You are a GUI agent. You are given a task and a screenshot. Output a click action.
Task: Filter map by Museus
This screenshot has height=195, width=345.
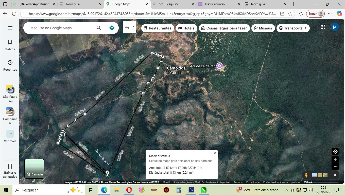[x=263, y=28]
